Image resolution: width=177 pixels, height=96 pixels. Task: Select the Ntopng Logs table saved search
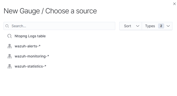coord(30,36)
